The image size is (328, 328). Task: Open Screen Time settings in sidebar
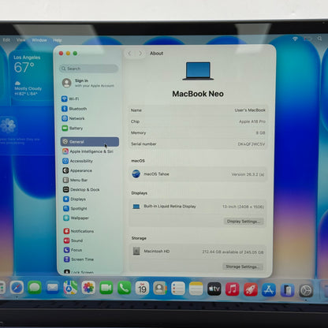coord(79,259)
